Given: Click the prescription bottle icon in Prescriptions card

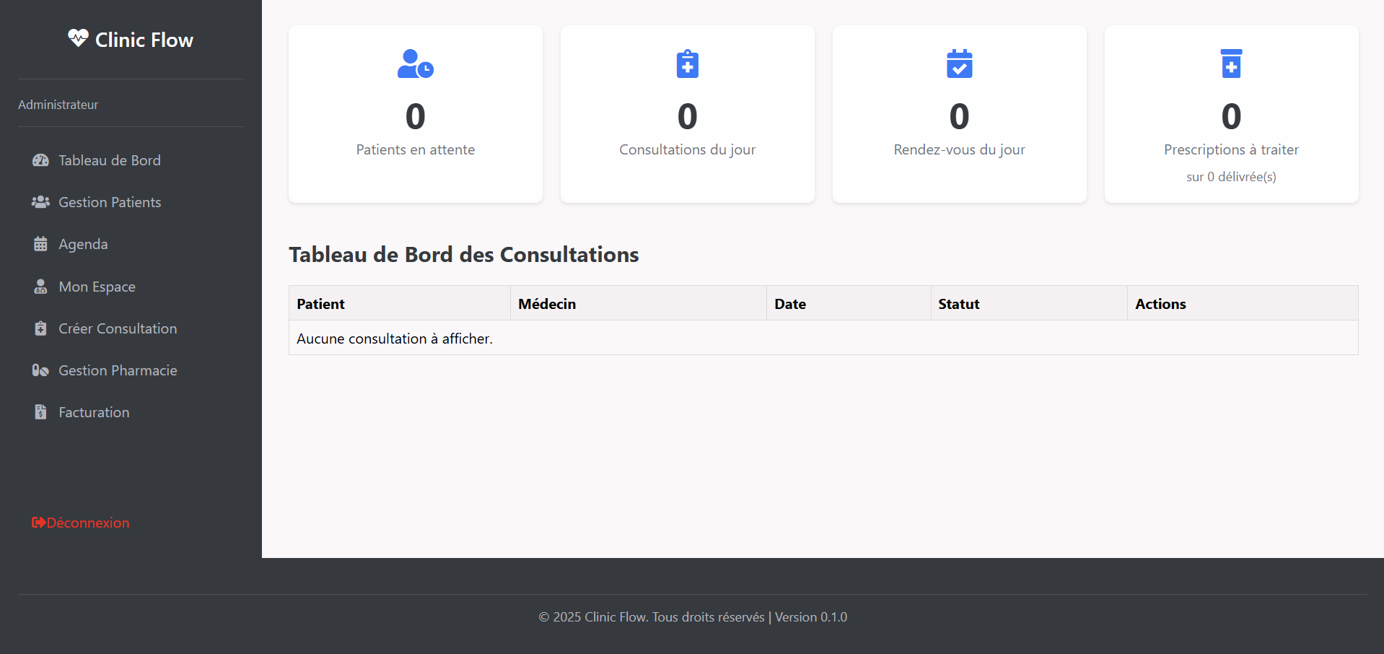Looking at the screenshot, I should click(x=1231, y=64).
